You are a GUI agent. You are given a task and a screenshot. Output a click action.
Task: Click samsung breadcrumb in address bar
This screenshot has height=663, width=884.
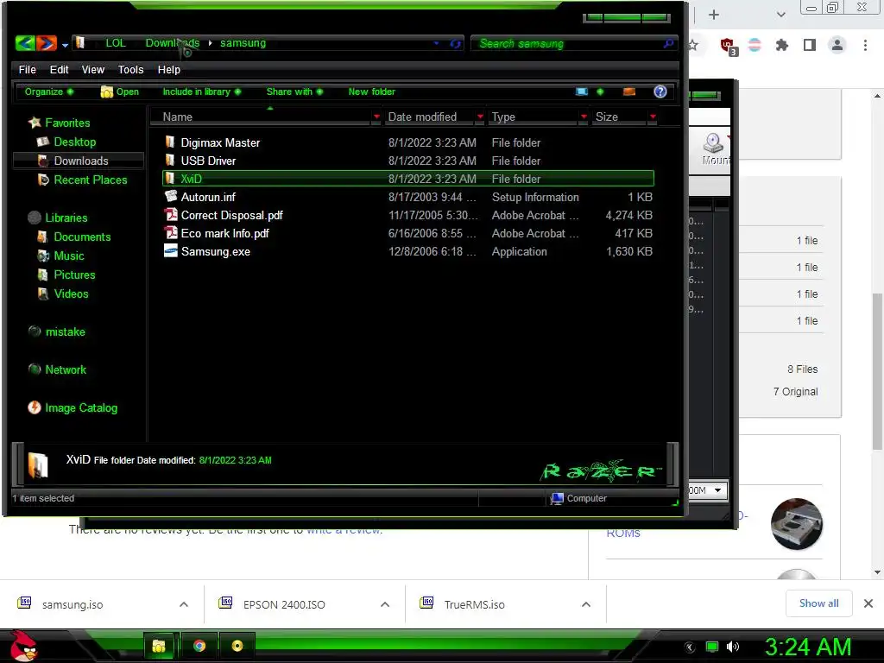click(243, 43)
